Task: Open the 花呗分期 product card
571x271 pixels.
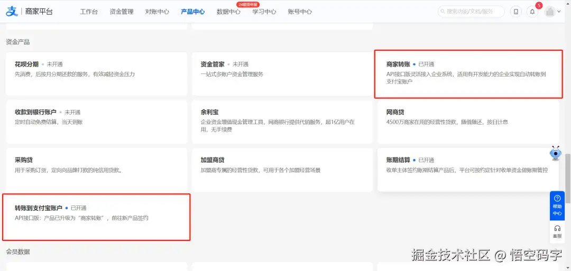Action: coord(97,74)
